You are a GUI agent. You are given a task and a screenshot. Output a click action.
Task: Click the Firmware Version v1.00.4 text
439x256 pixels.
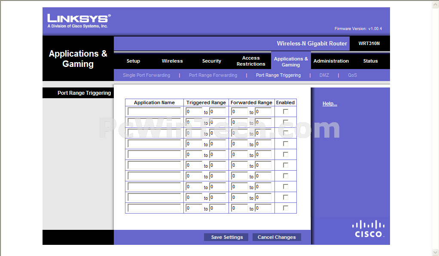pyautogui.click(x=358, y=28)
